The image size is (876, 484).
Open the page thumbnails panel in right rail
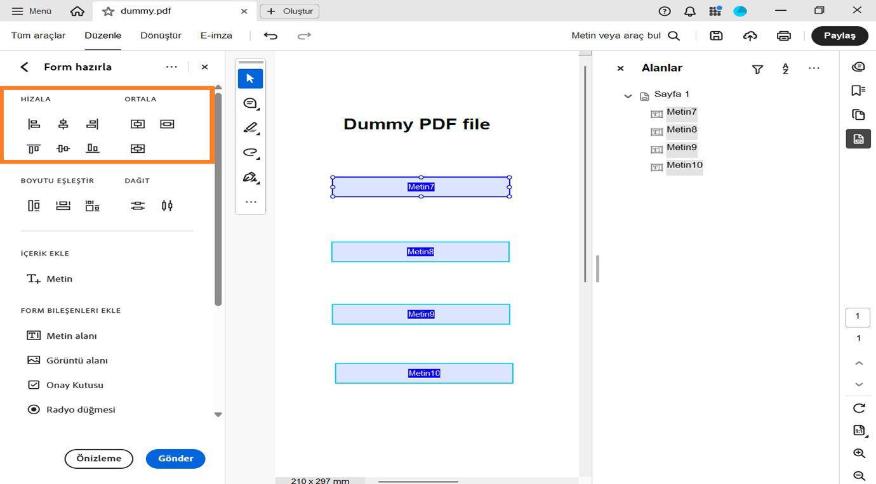858,115
